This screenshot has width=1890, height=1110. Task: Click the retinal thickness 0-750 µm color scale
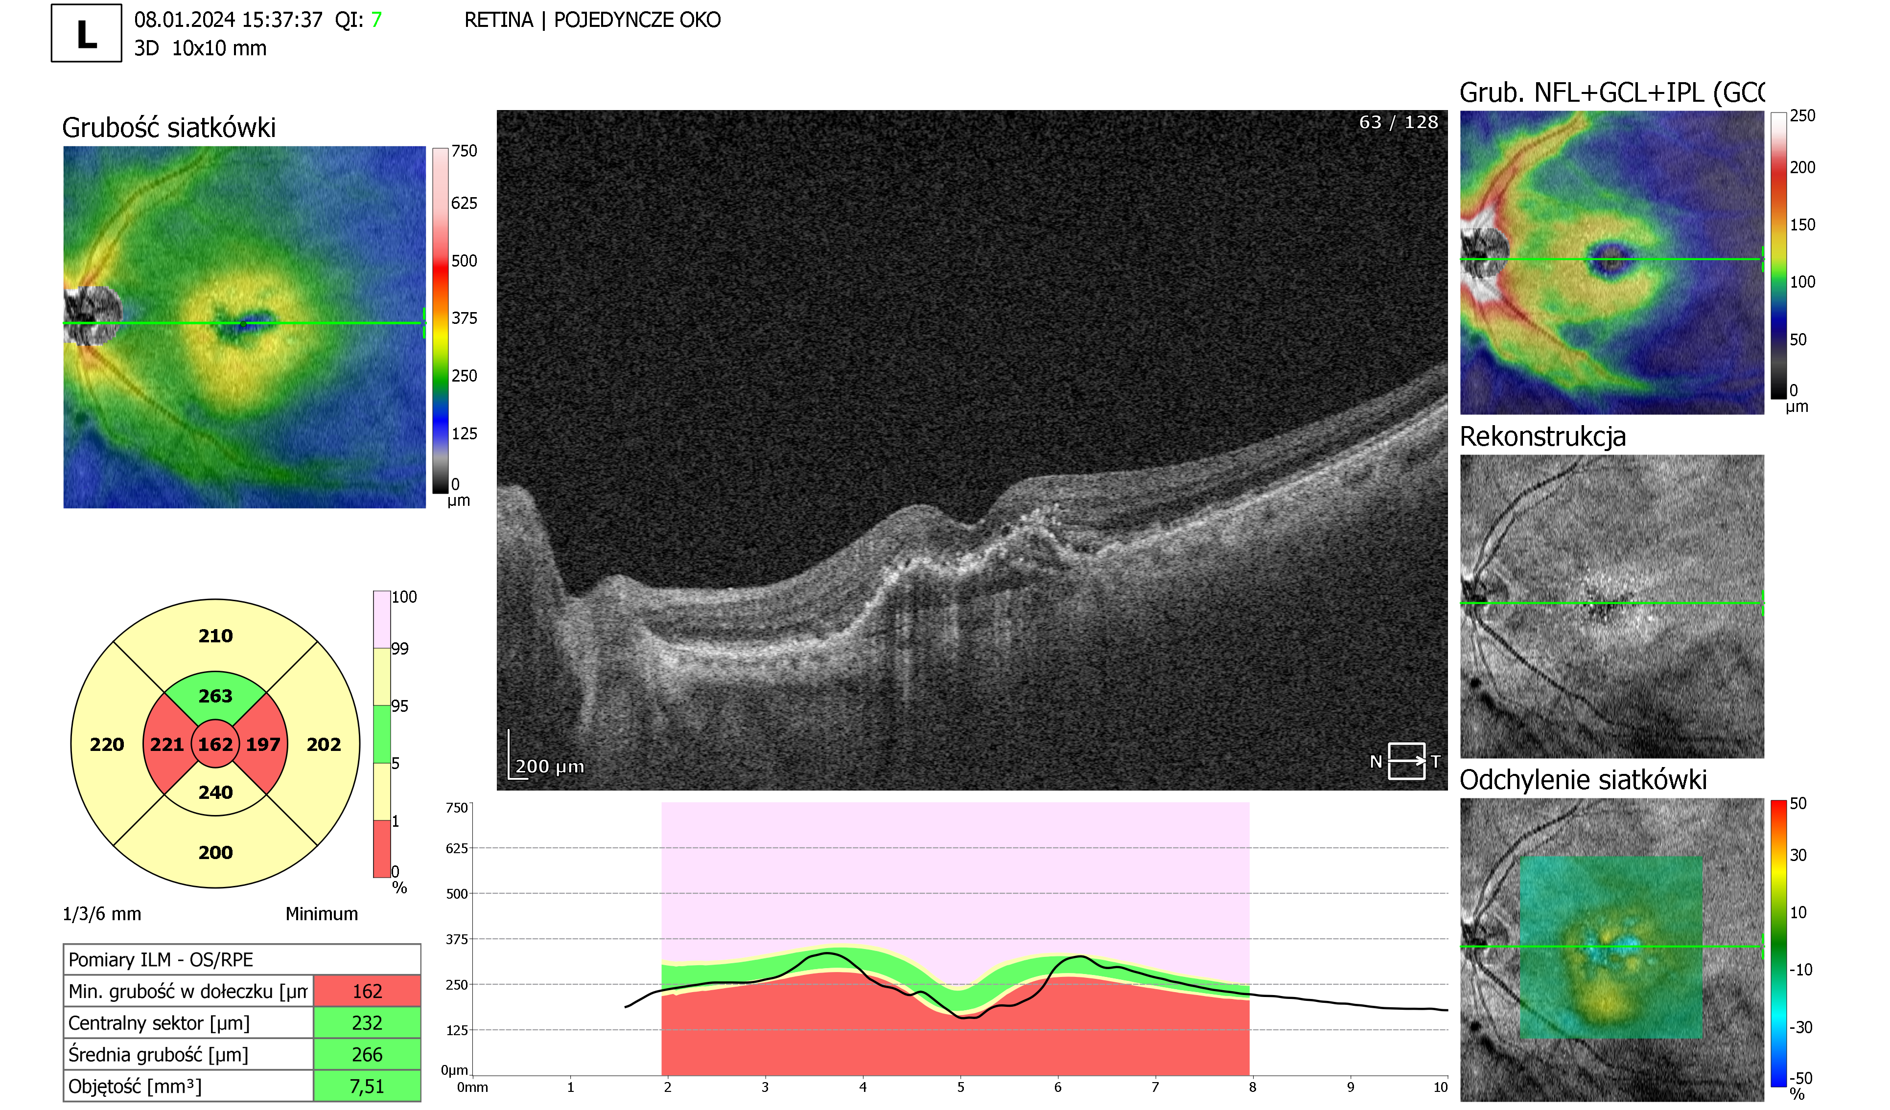point(440,321)
